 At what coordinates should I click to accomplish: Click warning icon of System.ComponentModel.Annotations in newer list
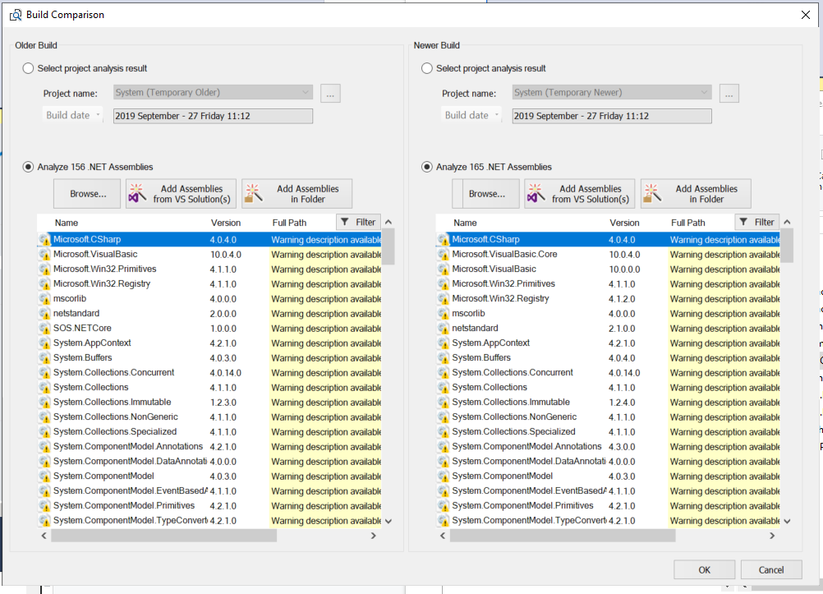(444, 447)
